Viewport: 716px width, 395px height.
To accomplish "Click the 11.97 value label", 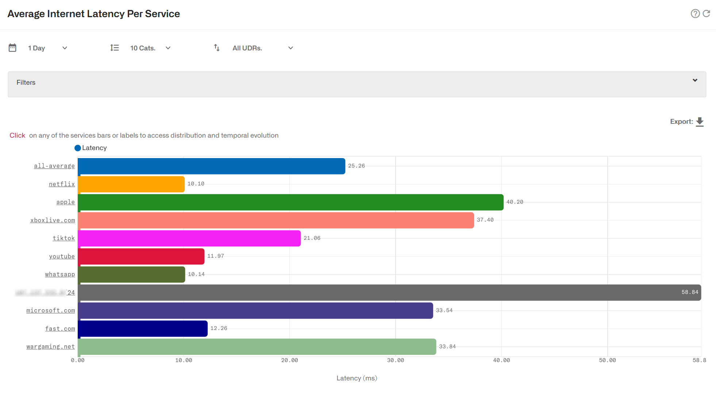I will 215,256.
